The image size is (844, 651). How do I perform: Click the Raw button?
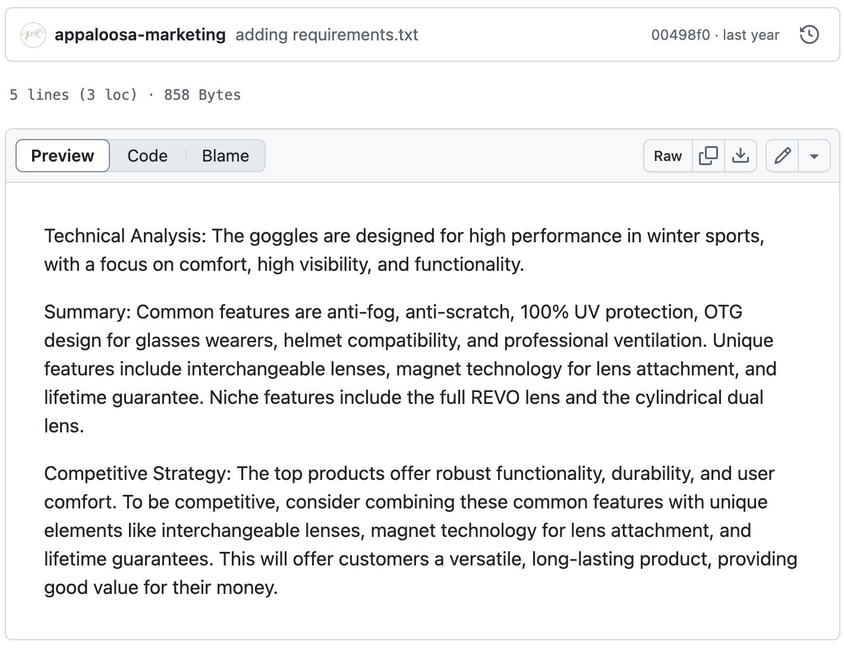(x=667, y=156)
